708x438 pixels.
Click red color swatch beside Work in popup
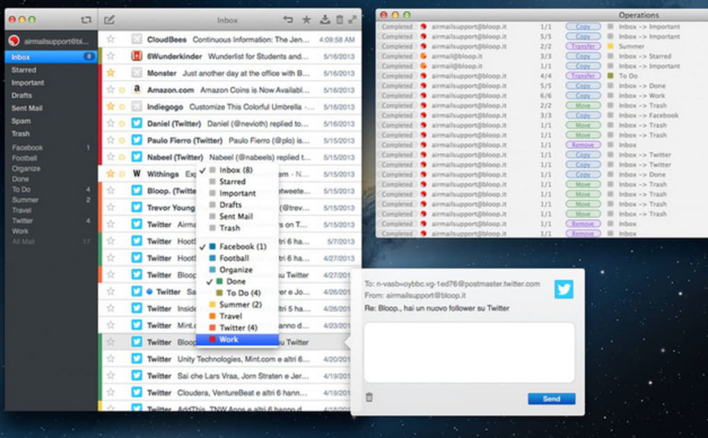pos(212,339)
